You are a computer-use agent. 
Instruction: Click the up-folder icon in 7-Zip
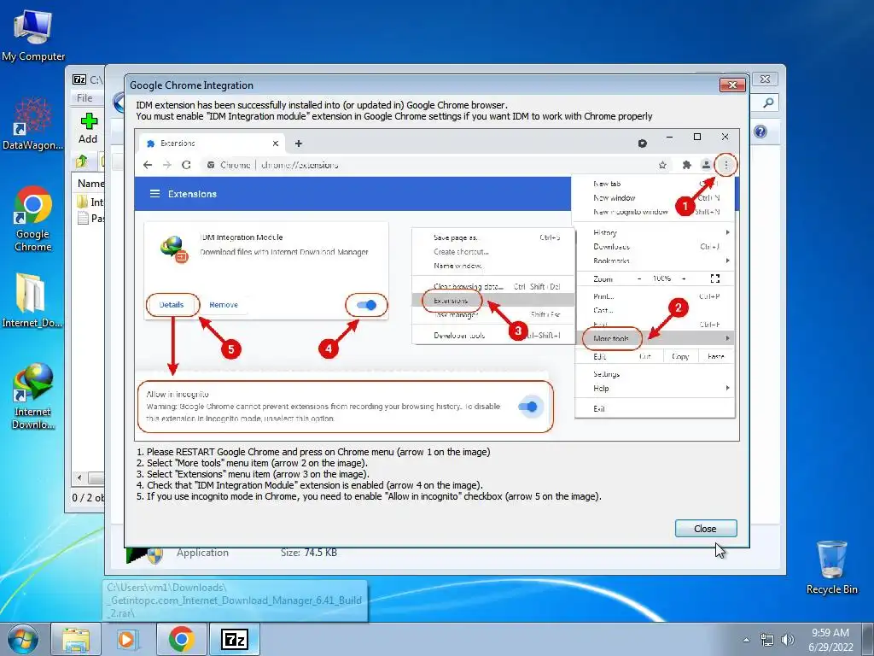tap(82, 161)
